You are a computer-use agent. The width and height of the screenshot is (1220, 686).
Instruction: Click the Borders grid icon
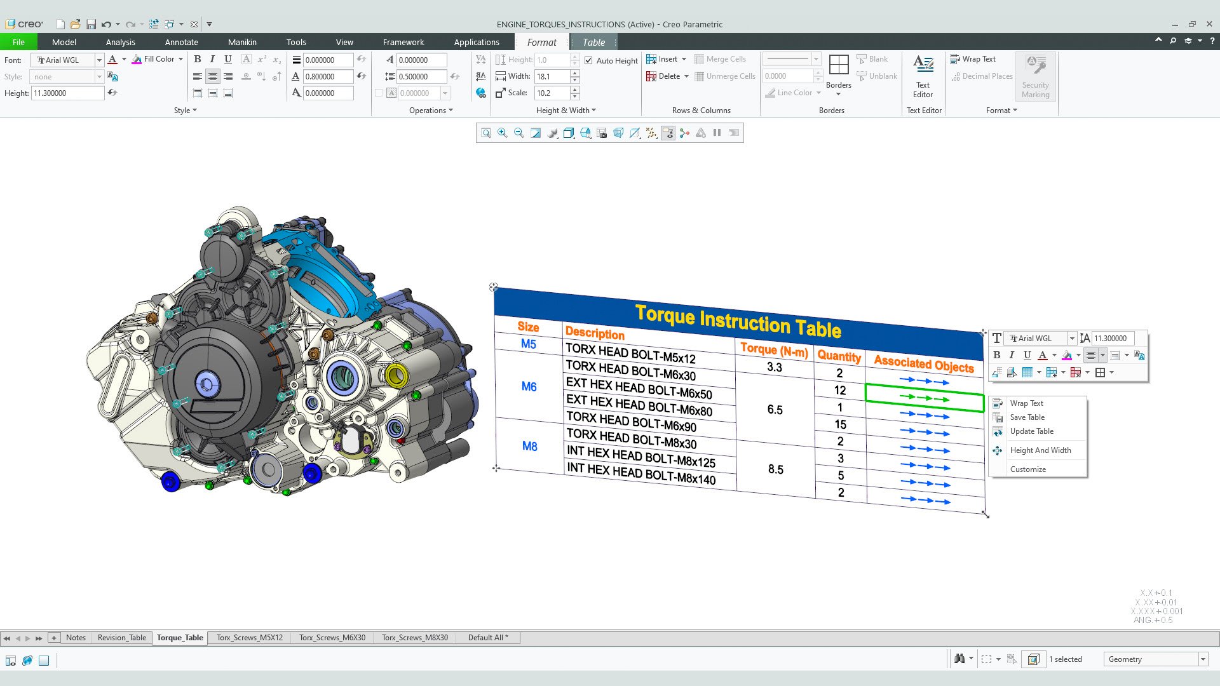click(839, 65)
